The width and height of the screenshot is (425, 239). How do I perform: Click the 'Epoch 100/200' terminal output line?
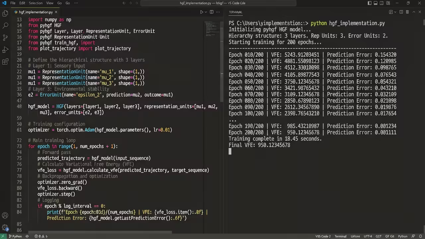coord(312,113)
